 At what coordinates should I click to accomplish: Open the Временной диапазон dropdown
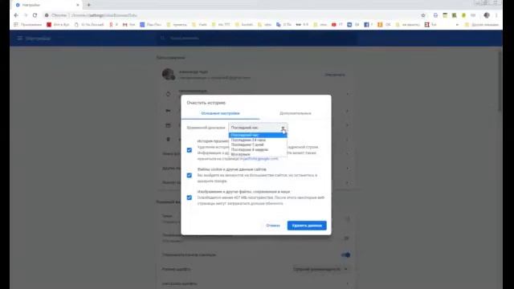(x=258, y=128)
